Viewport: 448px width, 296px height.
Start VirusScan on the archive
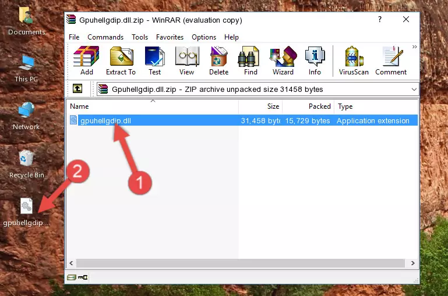coord(354,60)
